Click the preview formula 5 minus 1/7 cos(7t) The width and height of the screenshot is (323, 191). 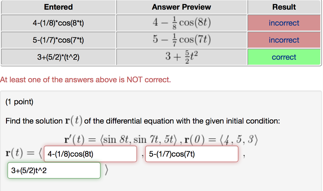click(x=181, y=40)
